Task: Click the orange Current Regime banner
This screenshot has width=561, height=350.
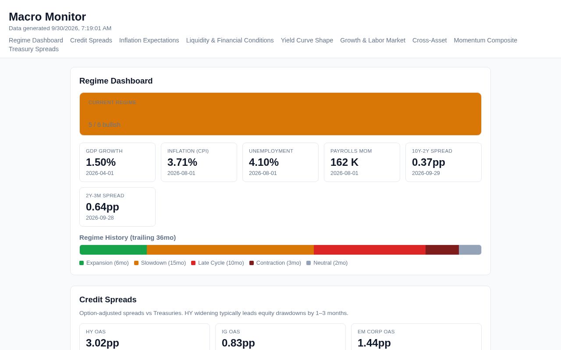Action: point(280,114)
